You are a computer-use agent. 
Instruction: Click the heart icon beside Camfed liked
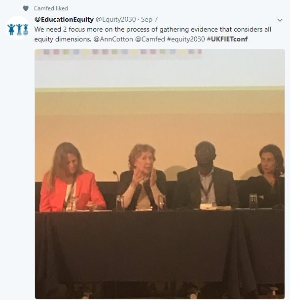(26, 8)
